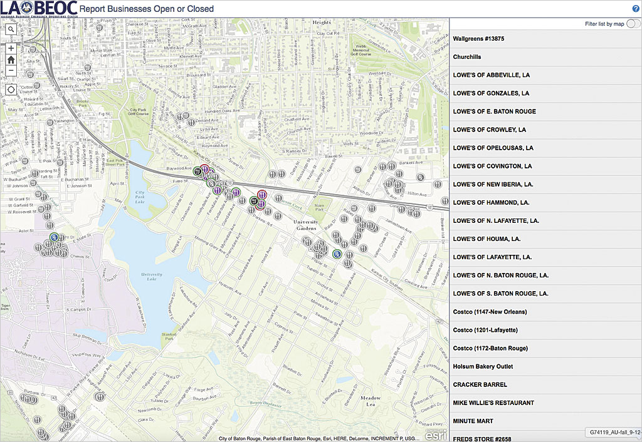Open LOWE'S OF HOUMA, LA.
The width and height of the screenshot is (642, 442).
pyautogui.click(x=545, y=239)
